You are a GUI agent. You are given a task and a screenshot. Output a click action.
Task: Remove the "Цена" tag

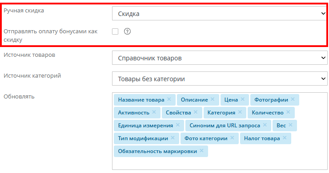(x=243, y=99)
